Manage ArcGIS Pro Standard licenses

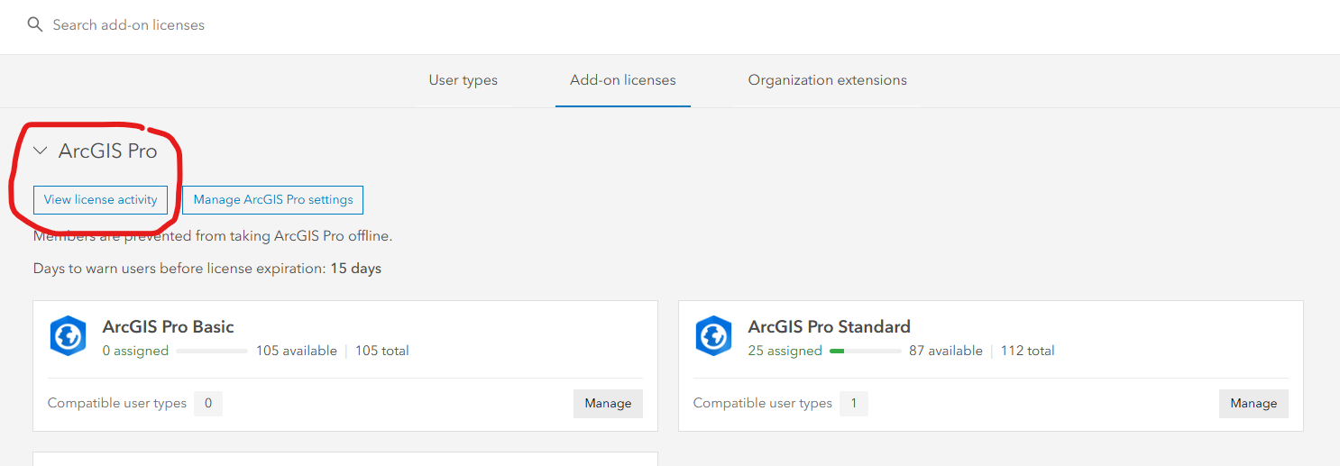[x=1253, y=403]
